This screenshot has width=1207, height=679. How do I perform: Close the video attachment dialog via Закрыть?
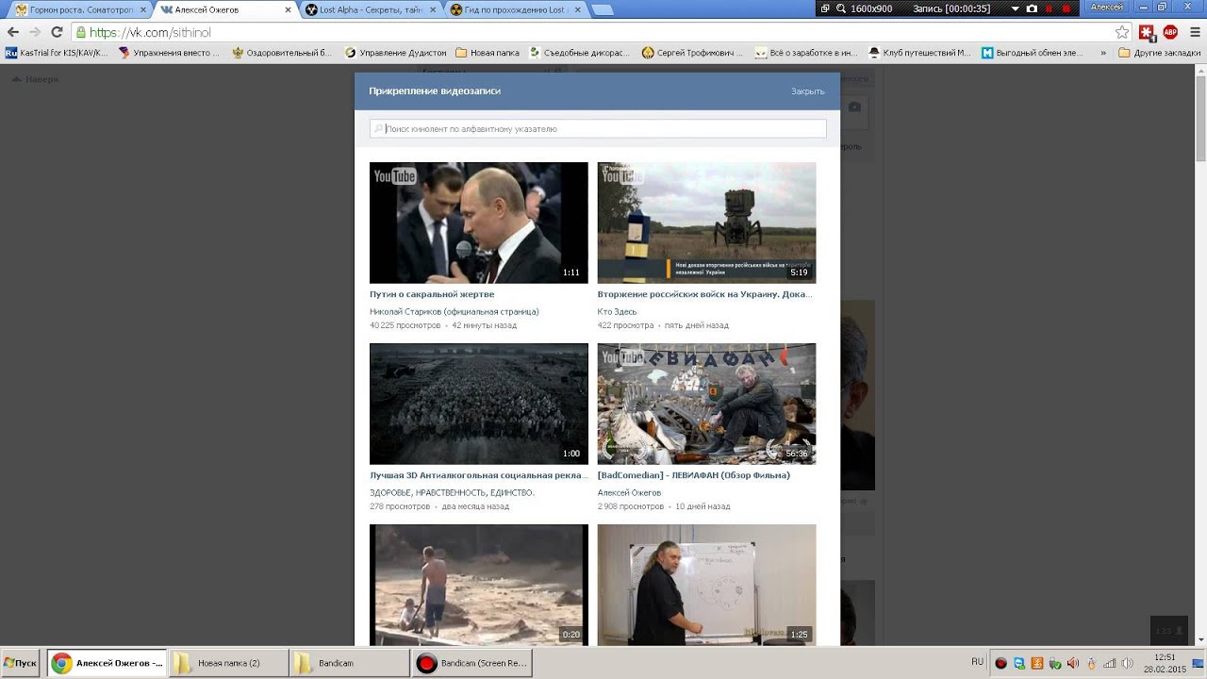(x=808, y=91)
